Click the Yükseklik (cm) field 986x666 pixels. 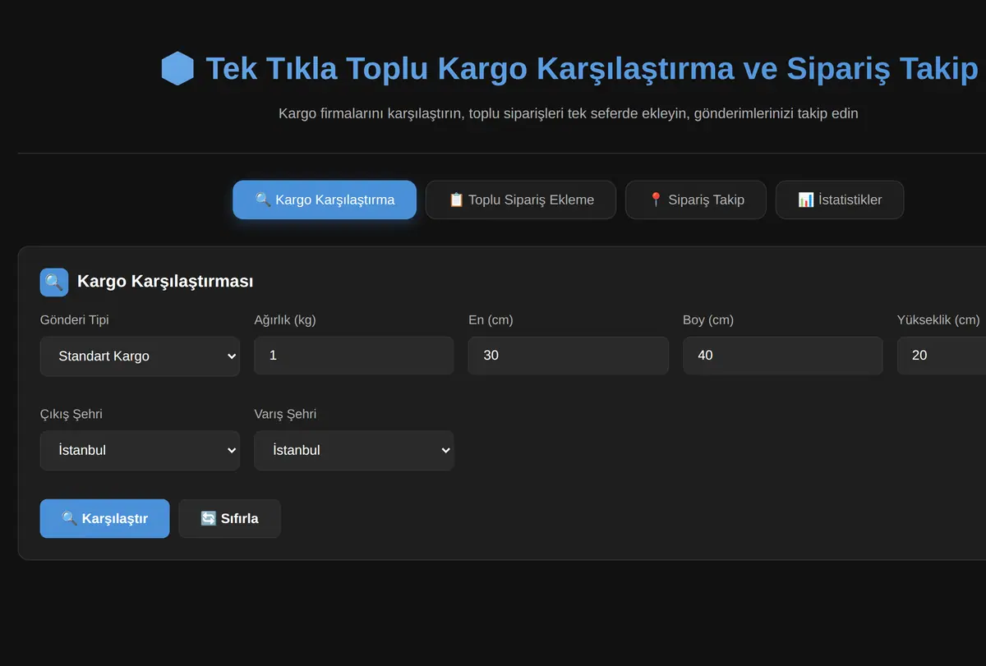(x=942, y=356)
